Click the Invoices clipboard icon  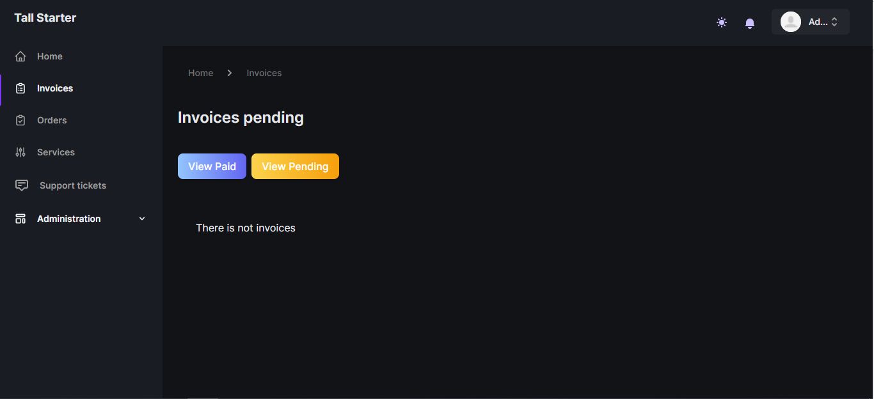coord(20,88)
